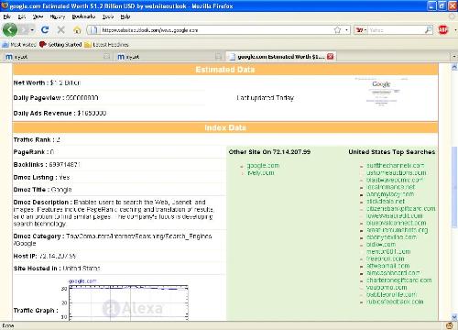Close the google.com Estimated Worth tab
458x330 pixels.
pos(330,57)
